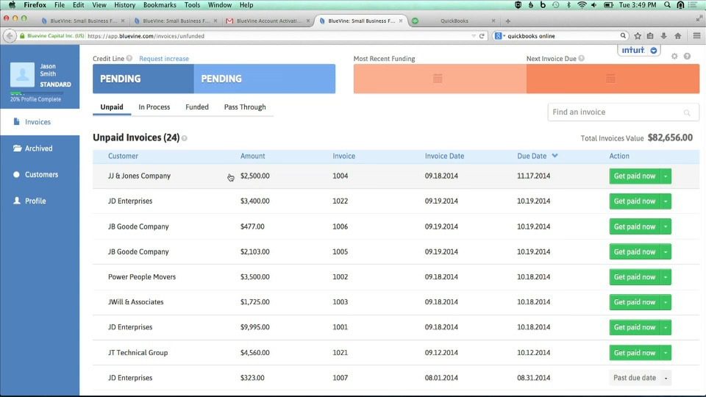Switch to the Funded tab
Image resolution: width=706 pixels, height=397 pixels.
[197, 107]
